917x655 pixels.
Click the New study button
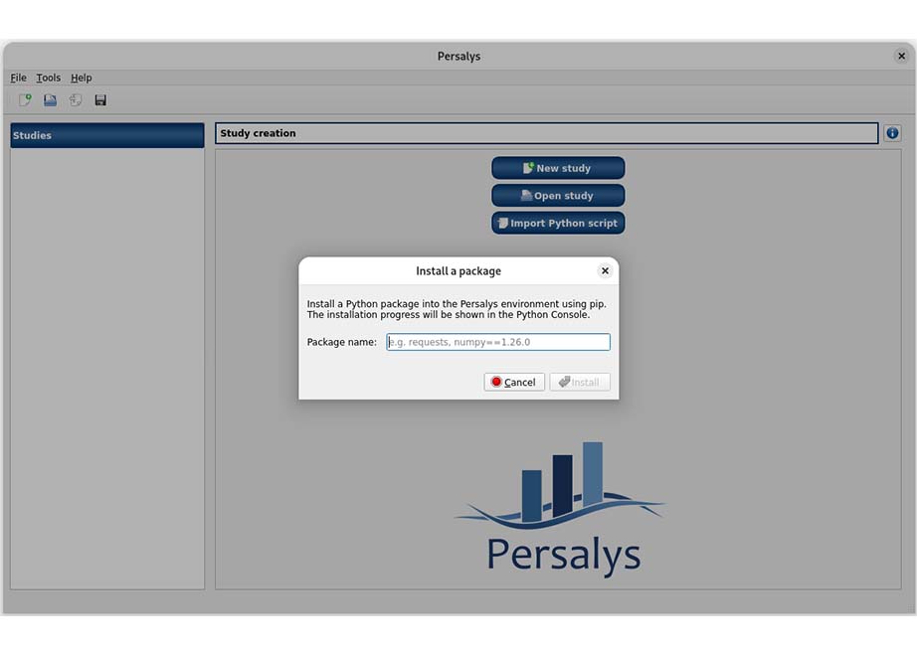point(558,168)
